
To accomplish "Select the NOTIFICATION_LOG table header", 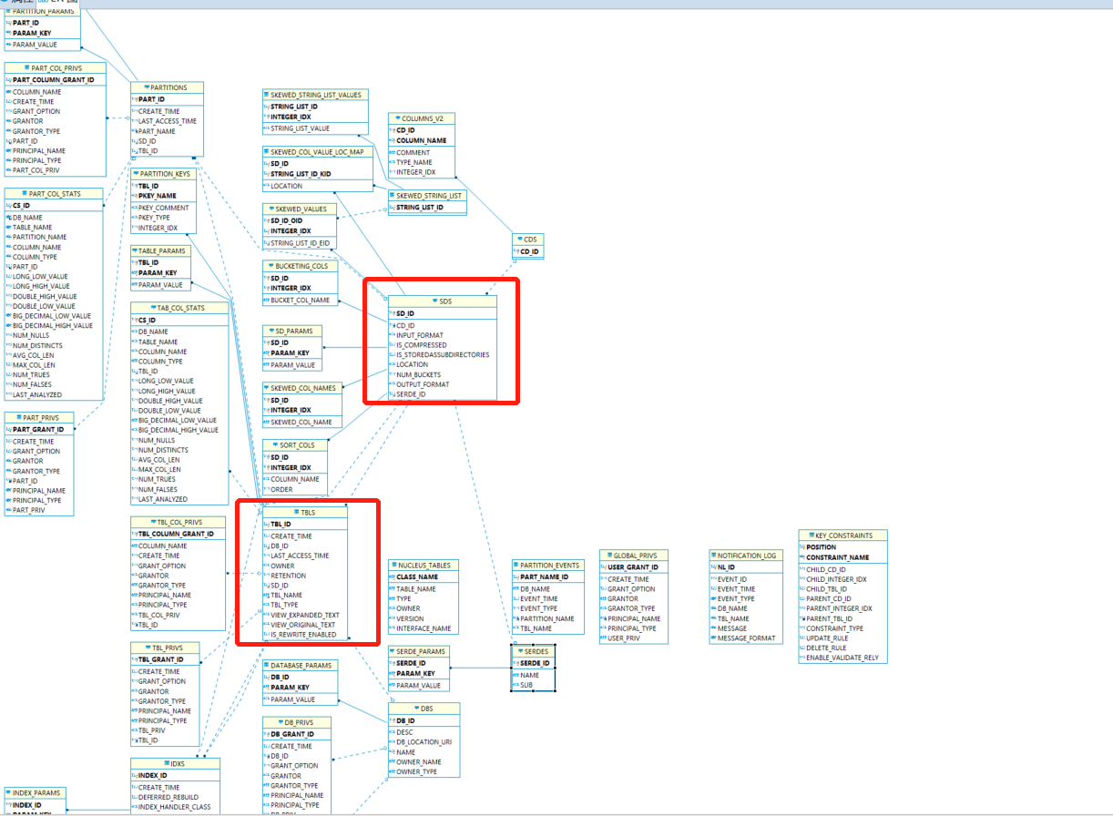I will [x=746, y=555].
